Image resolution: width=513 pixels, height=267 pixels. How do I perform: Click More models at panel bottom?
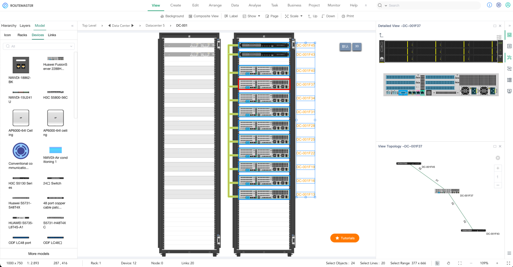[x=39, y=253]
